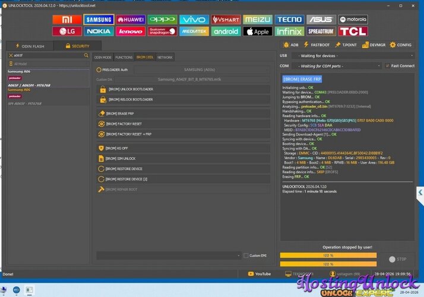Screen dimensions: 424x297
Task: Open the DEVMGR device manager
Action: coord(374,45)
